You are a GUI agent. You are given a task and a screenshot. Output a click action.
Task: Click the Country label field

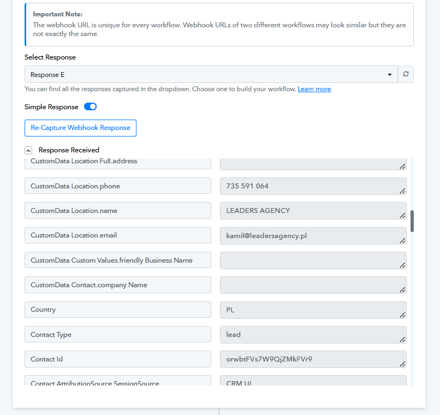(x=118, y=310)
